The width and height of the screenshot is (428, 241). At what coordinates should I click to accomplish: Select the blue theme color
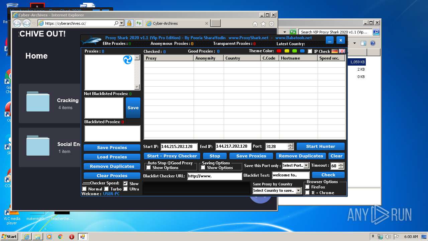coord(302,51)
